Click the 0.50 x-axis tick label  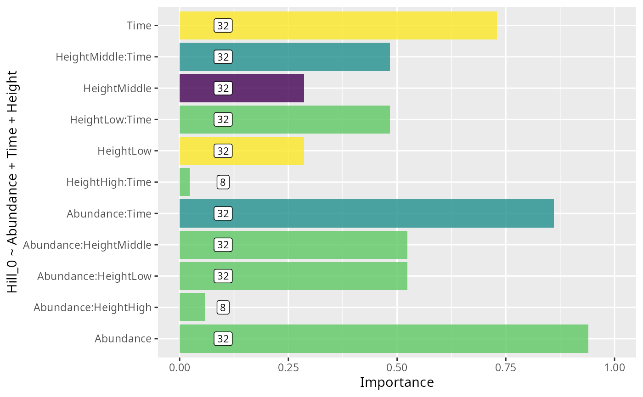397,368
